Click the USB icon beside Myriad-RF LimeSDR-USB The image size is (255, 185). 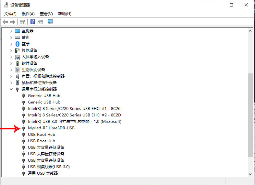point(24,128)
